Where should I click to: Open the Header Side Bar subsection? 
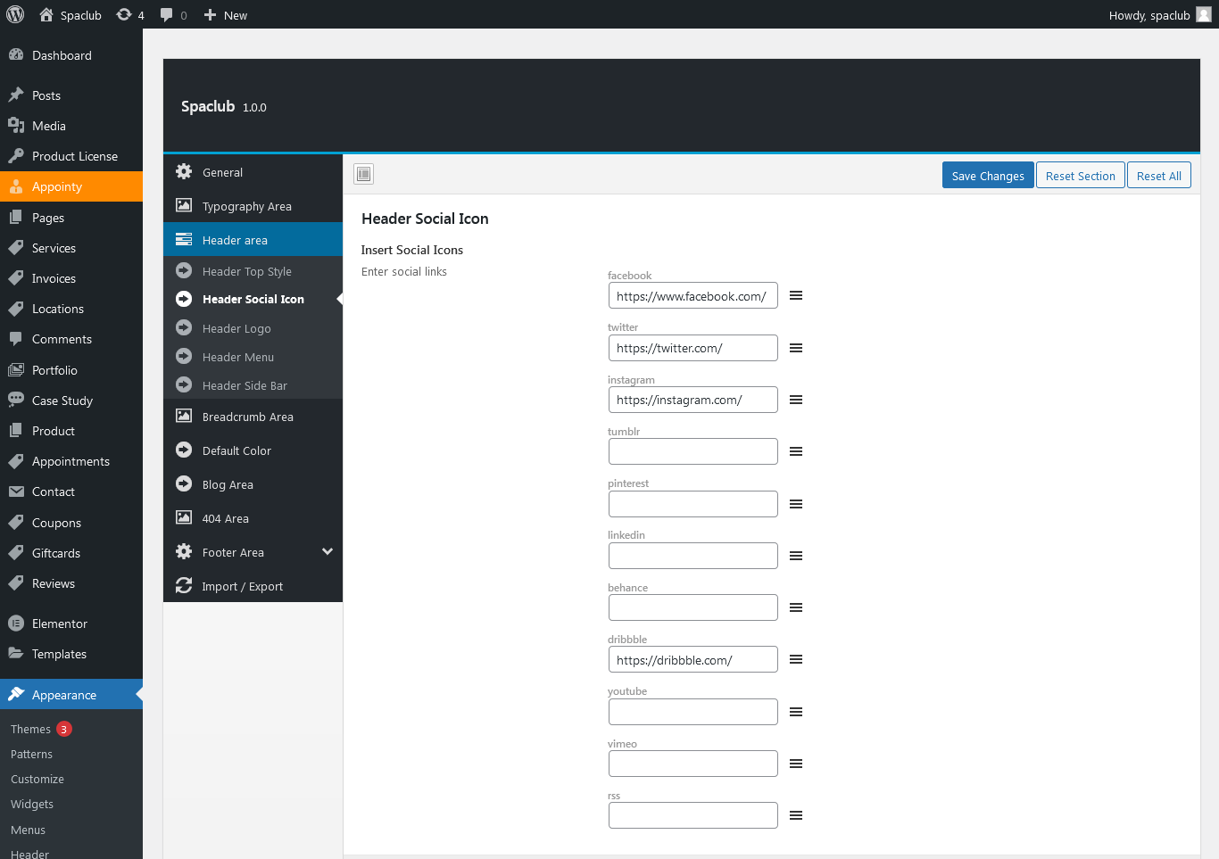click(253, 385)
